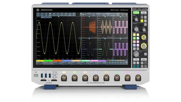Toggle the Math hardware key
This screenshot has width=181, height=102.
[x=138, y=49]
